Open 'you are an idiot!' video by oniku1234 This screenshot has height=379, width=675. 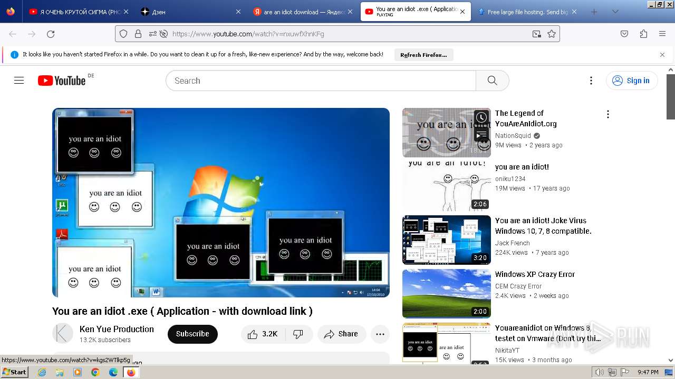[x=522, y=167]
